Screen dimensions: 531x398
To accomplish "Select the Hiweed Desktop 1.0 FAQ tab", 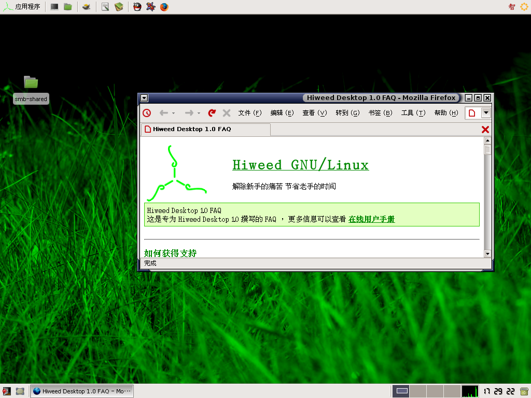I will (x=205, y=129).
